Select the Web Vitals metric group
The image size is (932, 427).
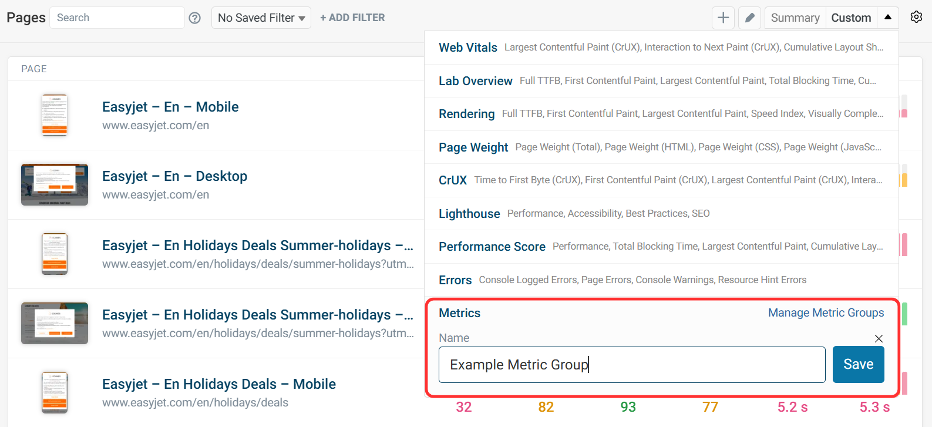468,48
